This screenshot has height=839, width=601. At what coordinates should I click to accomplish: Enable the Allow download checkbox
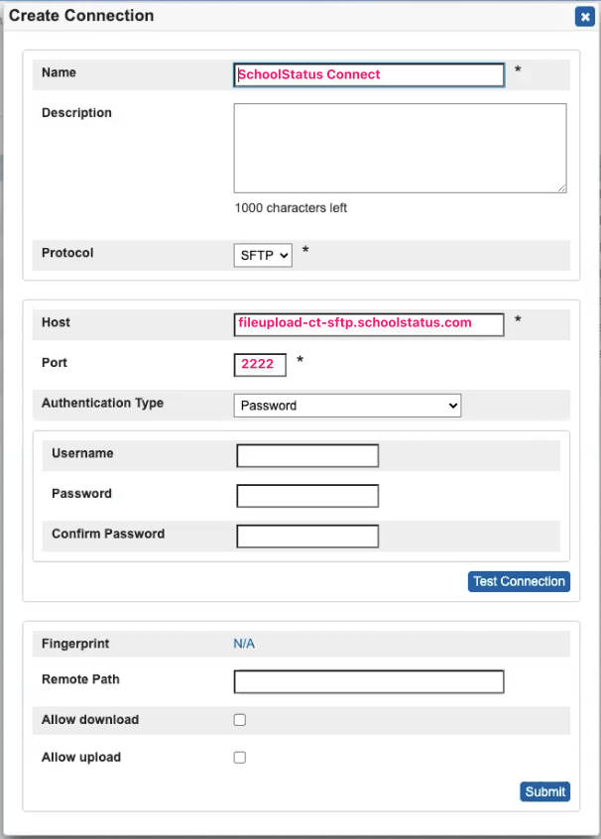pos(240,720)
